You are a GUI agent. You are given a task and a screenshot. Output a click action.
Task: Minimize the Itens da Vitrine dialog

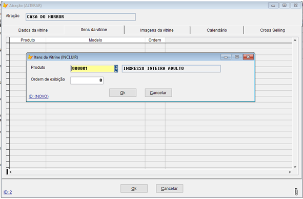[226, 57]
